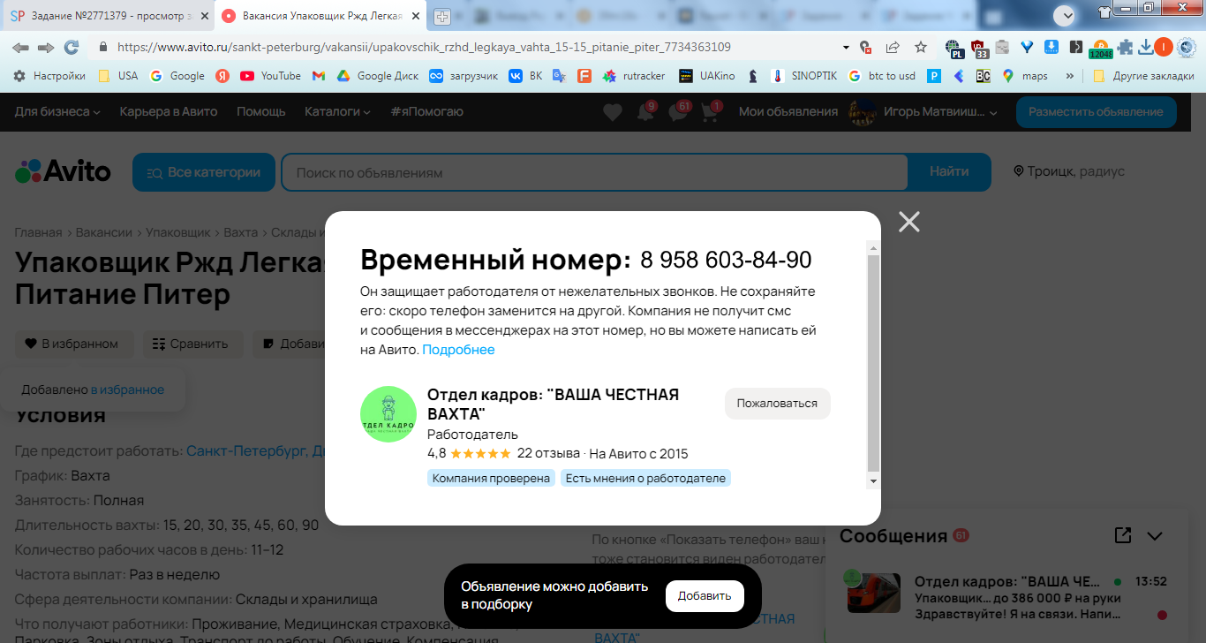Open messages chat bubble icon in header
This screenshot has height=643, width=1206.
[677, 112]
